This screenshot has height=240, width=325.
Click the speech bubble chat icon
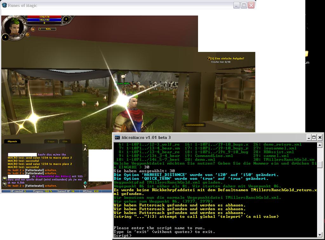(5, 179)
